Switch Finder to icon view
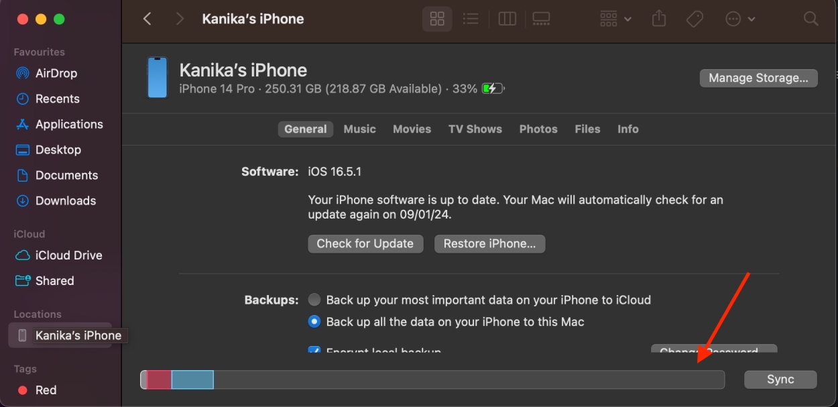The image size is (838, 407). 437,19
